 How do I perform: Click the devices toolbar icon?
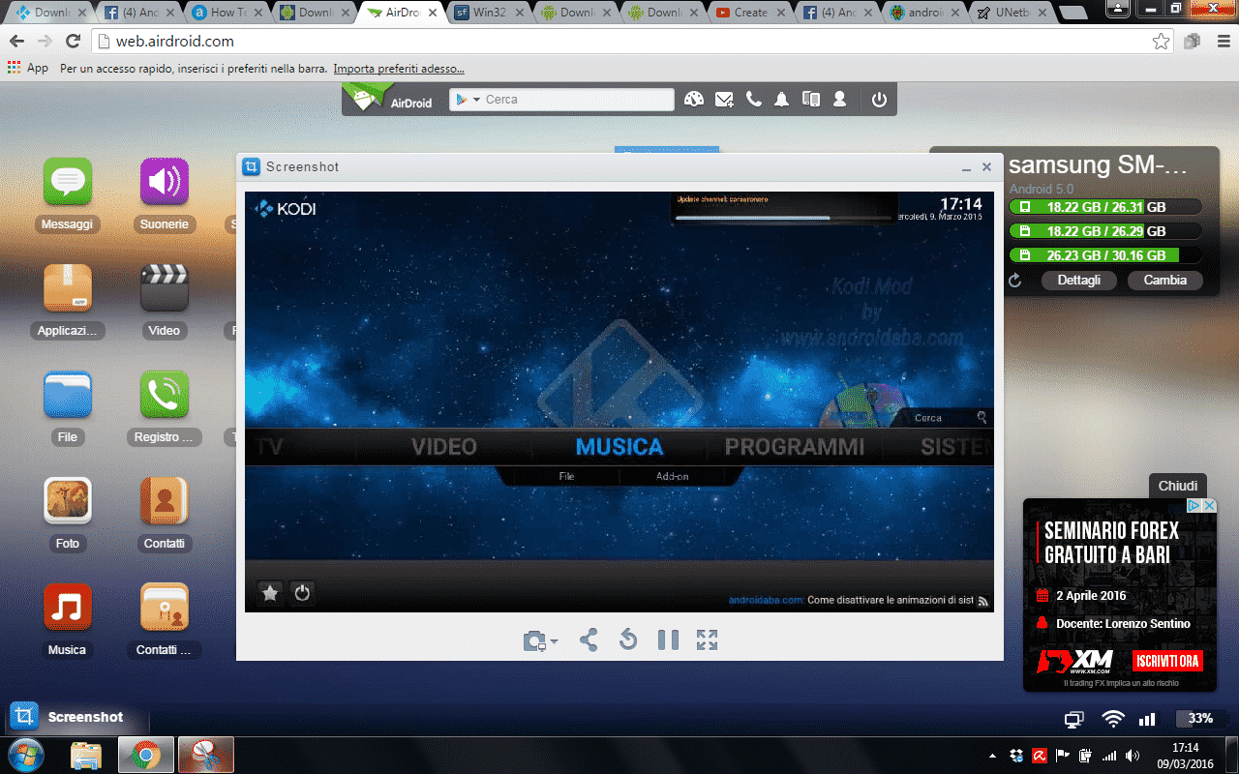click(x=811, y=99)
